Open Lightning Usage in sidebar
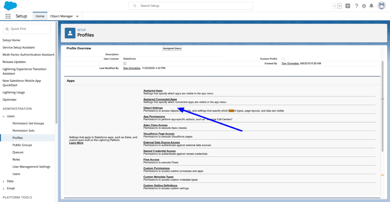The height and width of the screenshot is (202, 390). (14, 92)
